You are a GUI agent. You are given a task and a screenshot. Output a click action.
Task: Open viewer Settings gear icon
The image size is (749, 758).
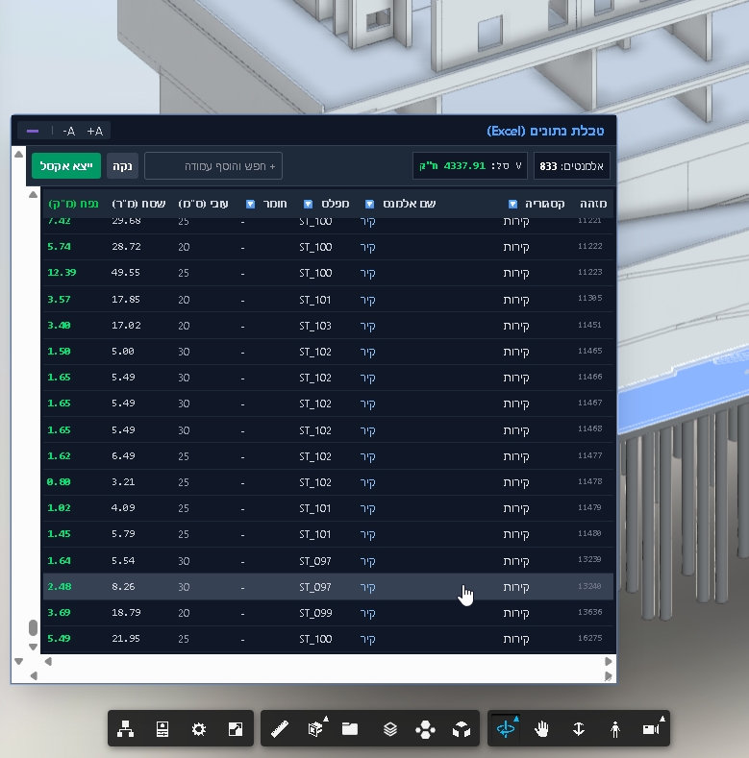pyautogui.click(x=199, y=728)
